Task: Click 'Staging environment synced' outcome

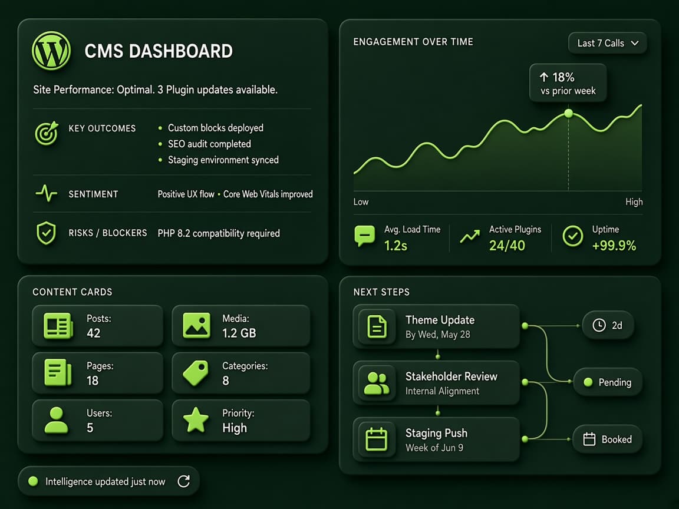Action: (223, 160)
